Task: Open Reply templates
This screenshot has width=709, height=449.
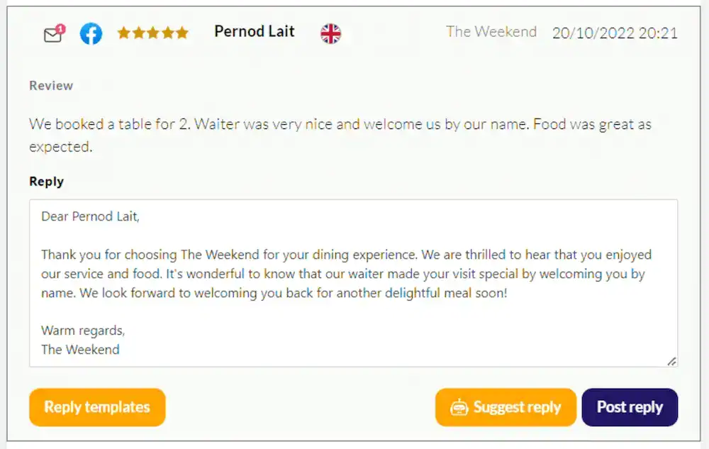Action: 96,407
